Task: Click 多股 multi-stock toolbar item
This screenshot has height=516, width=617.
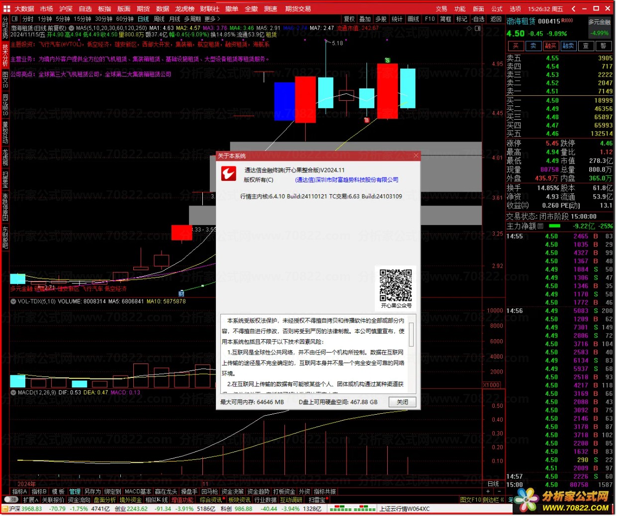Action: [381, 19]
